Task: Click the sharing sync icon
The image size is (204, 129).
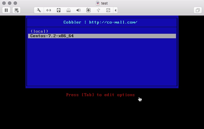Action: (x=108, y=10)
